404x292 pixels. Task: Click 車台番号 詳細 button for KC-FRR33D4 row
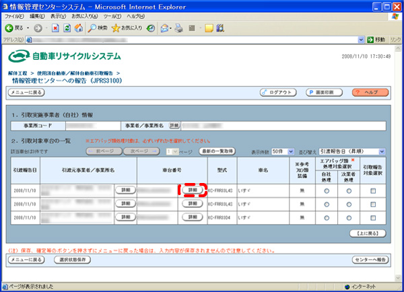point(193,217)
